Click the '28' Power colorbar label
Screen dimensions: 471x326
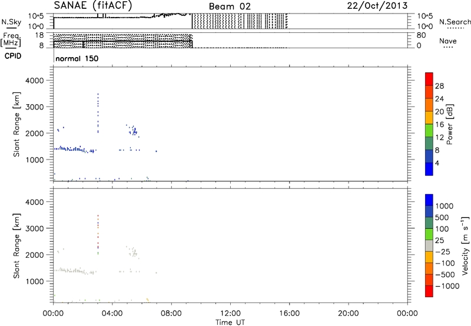tap(439, 86)
